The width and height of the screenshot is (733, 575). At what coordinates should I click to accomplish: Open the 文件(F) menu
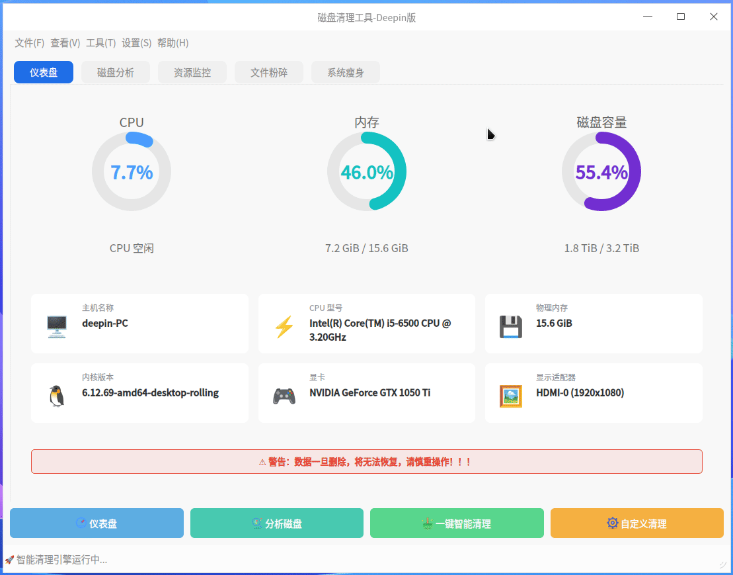[30, 43]
